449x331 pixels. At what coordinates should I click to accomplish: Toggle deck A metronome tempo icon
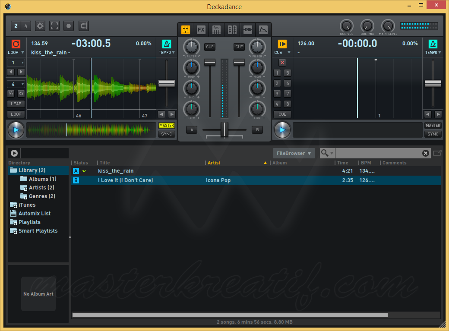click(x=167, y=44)
